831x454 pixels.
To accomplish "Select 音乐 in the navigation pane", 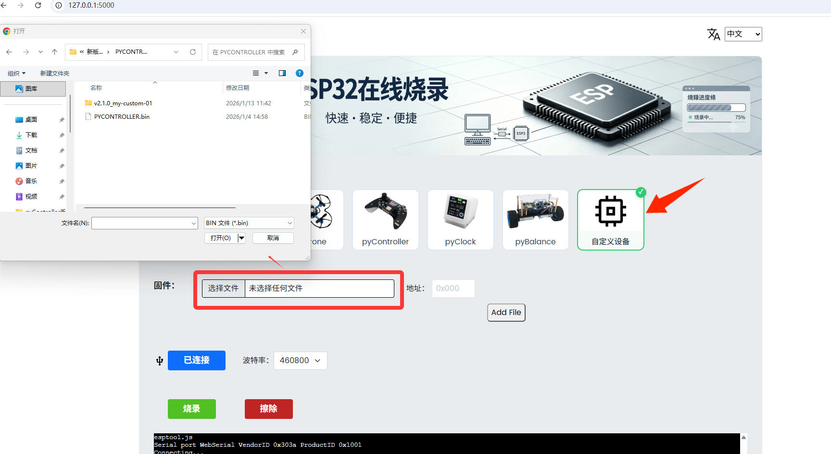I will tap(31, 181).
